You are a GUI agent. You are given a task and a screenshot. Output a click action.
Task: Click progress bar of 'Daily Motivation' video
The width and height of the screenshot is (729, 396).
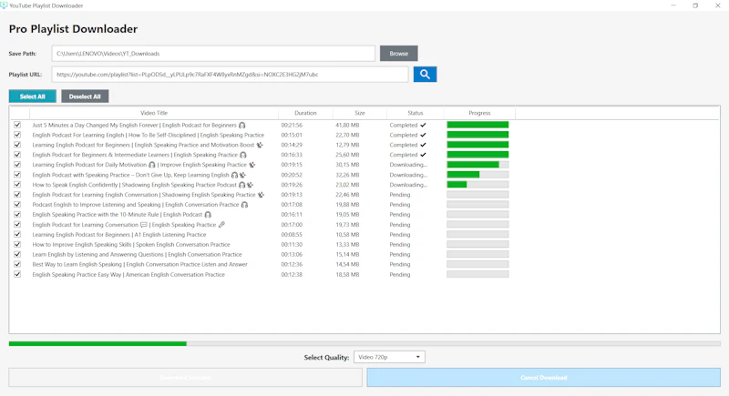click(477, 165)
